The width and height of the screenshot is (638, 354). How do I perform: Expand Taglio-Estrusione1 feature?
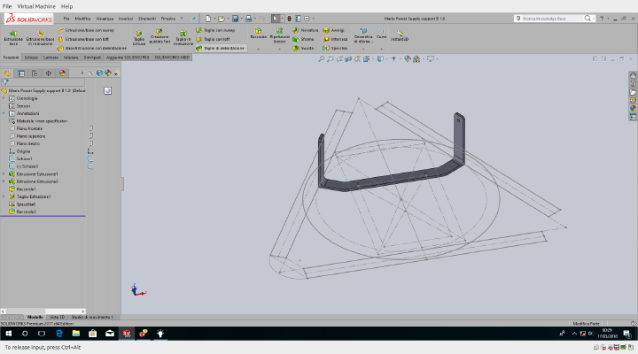click(4, 196)
